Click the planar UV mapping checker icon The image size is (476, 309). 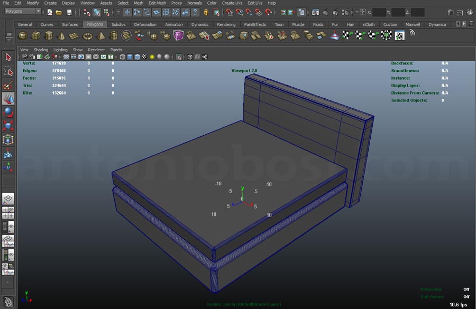[346, 35]
